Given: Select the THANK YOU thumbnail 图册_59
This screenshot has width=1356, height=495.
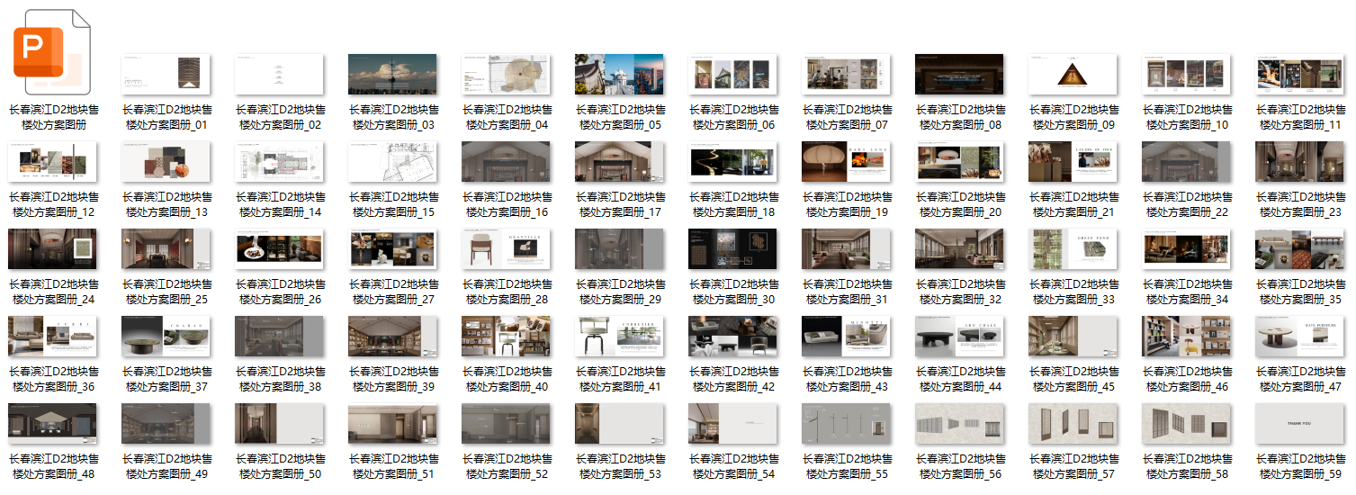Looking at the screenshot, I should 1299,423.
